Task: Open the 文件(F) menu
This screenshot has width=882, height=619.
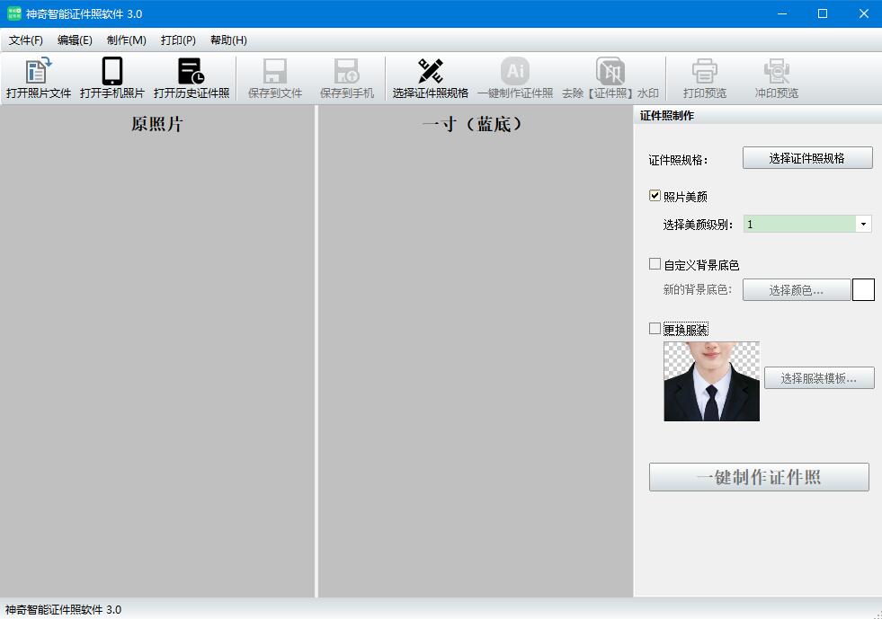Action: click(26, 40)
